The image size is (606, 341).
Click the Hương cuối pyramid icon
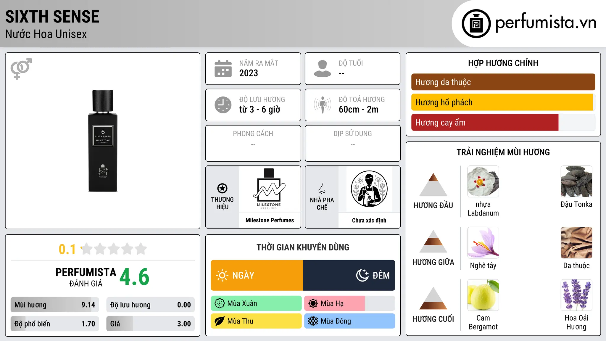[433, 298]
